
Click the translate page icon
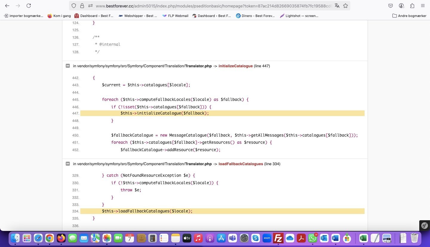pyautogui.click(x=337, y=6)
